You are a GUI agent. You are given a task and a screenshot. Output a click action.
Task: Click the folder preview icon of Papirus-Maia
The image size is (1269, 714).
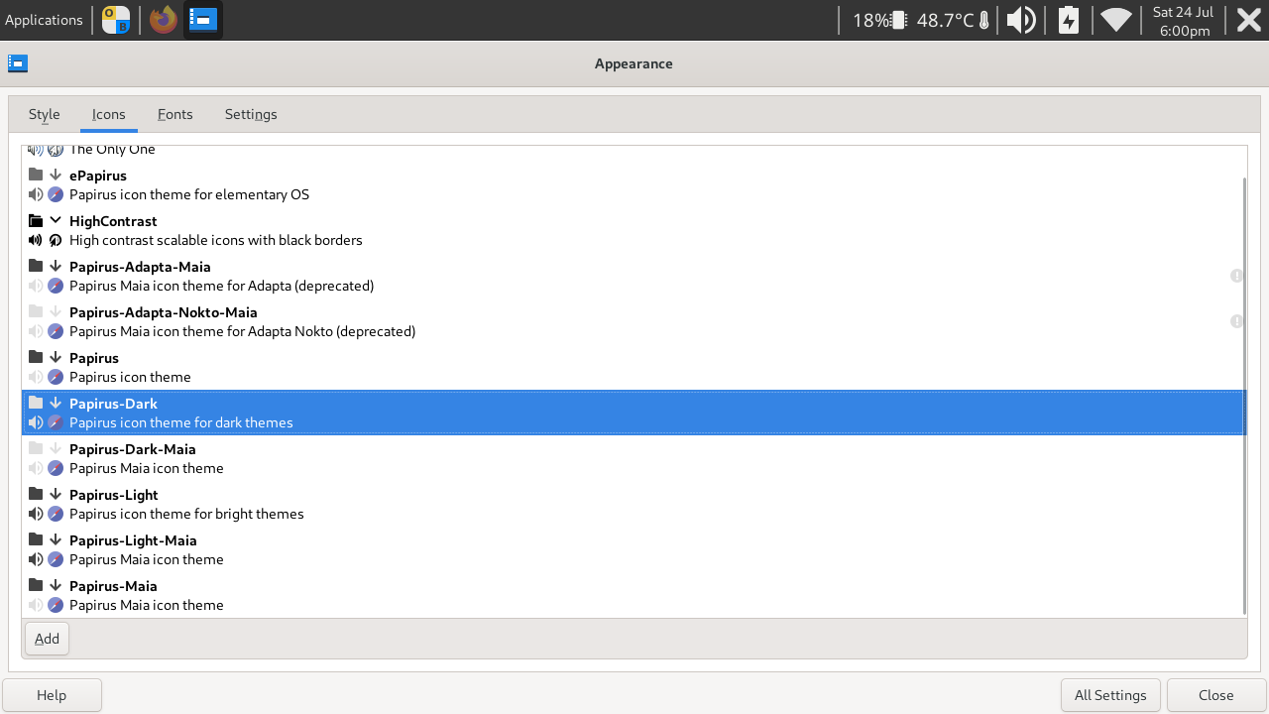click(36, 585)
